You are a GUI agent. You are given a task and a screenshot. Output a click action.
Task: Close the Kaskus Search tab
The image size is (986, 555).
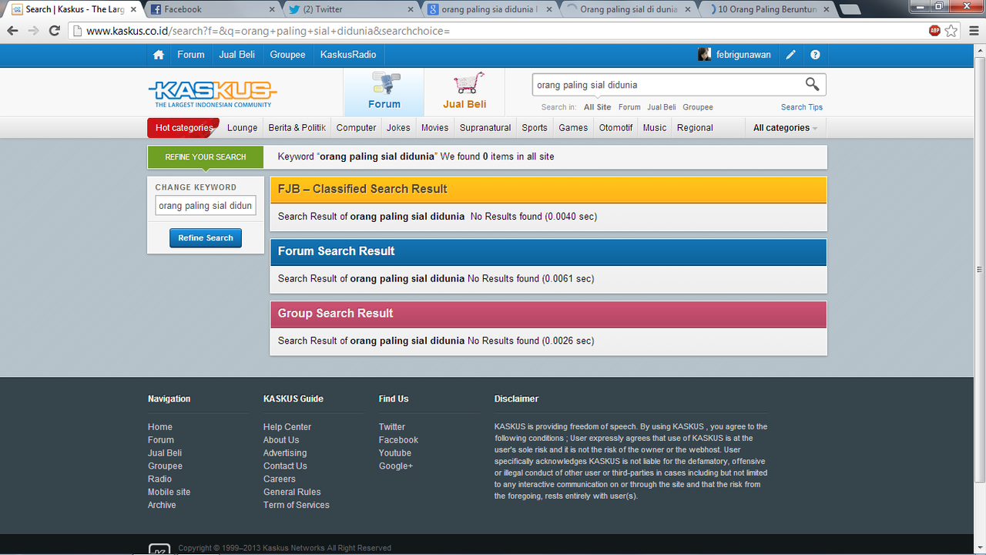tap(135, 9)
